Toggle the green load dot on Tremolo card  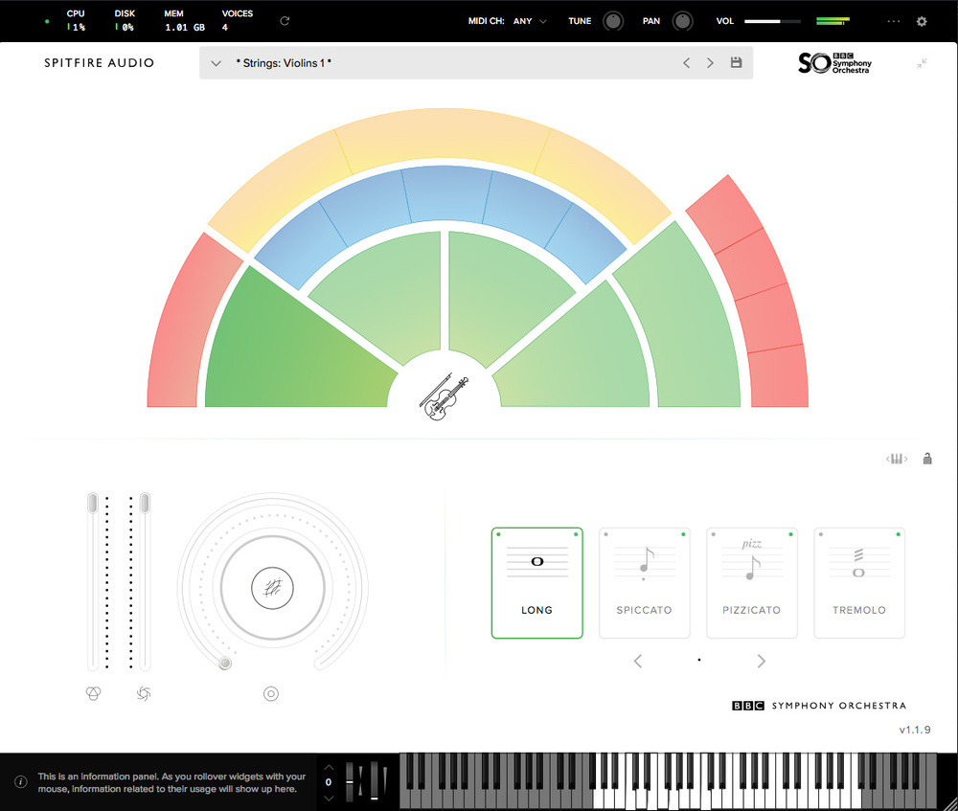pyautogui.click(x=899, y=534)
